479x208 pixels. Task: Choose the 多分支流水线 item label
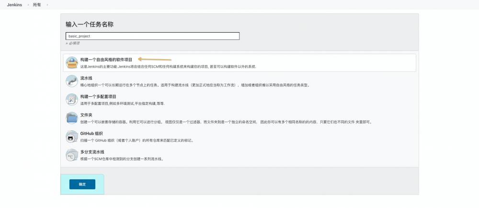point(92,152)
